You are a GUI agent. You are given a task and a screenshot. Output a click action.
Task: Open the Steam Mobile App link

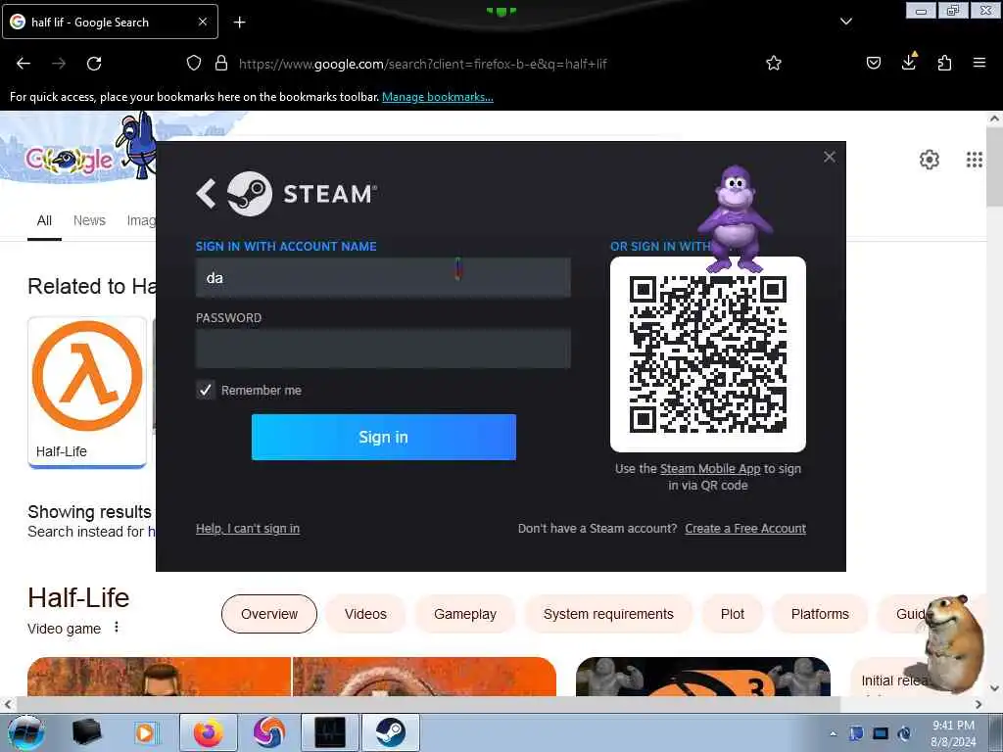pyautogui.click(x=710, y=469)
